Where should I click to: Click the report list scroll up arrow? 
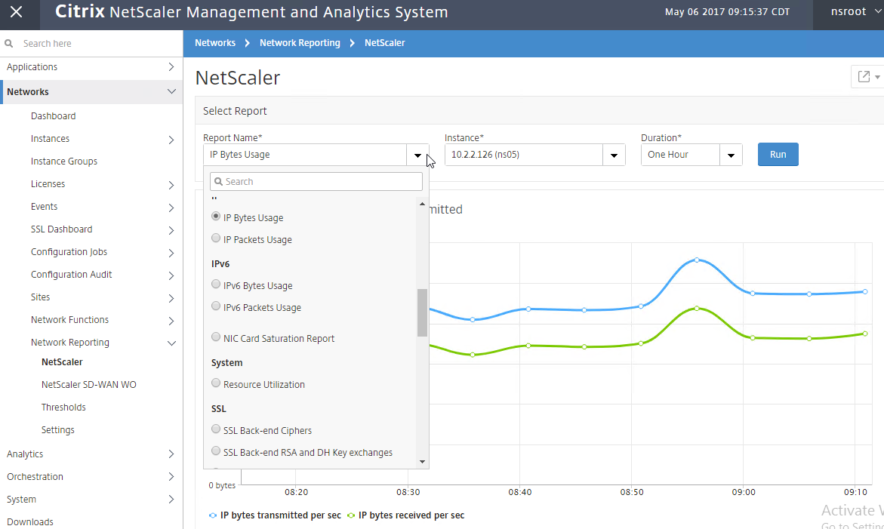point(422,204)
